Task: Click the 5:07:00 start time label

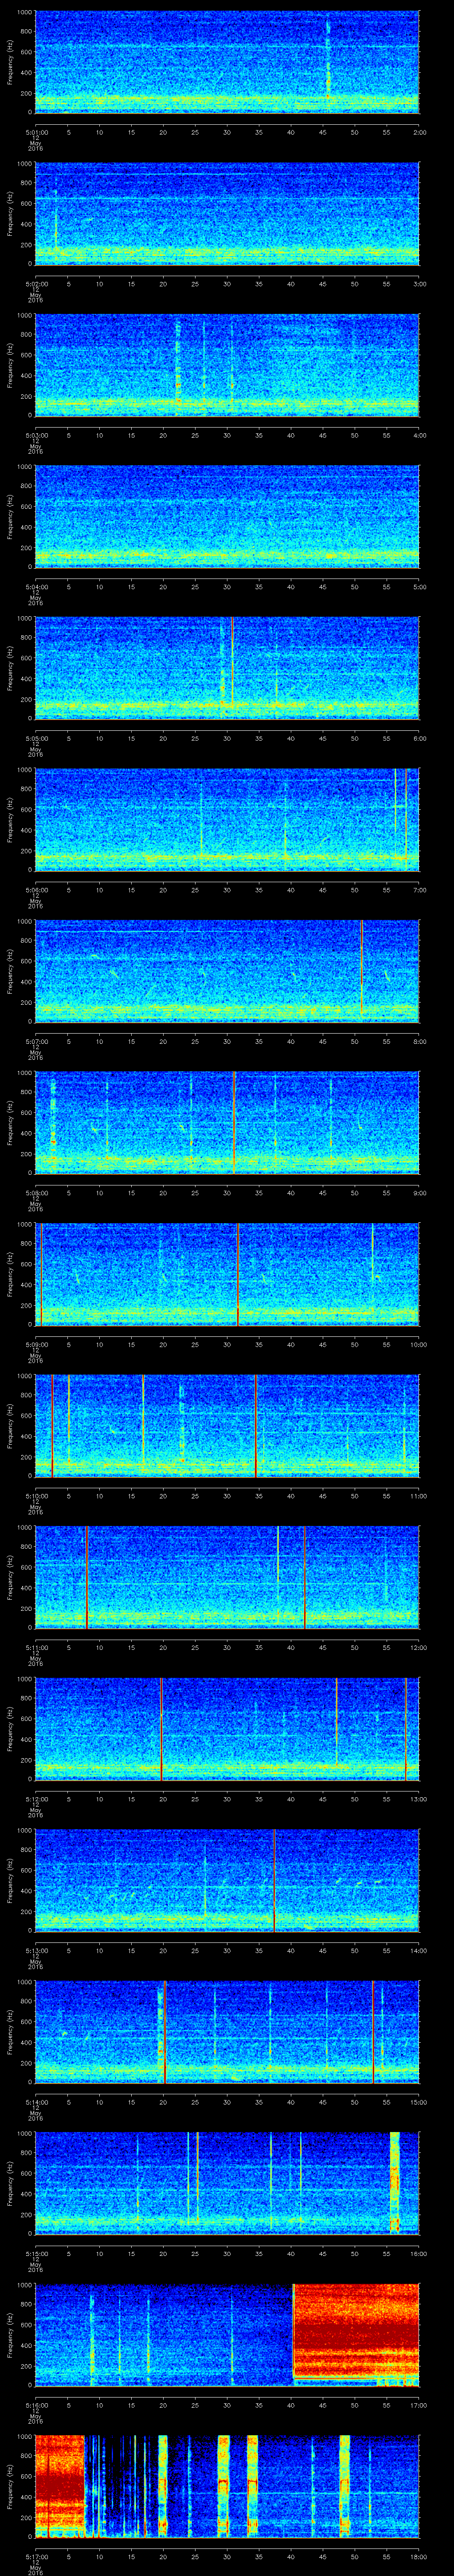Action: tap(36, 1041)
